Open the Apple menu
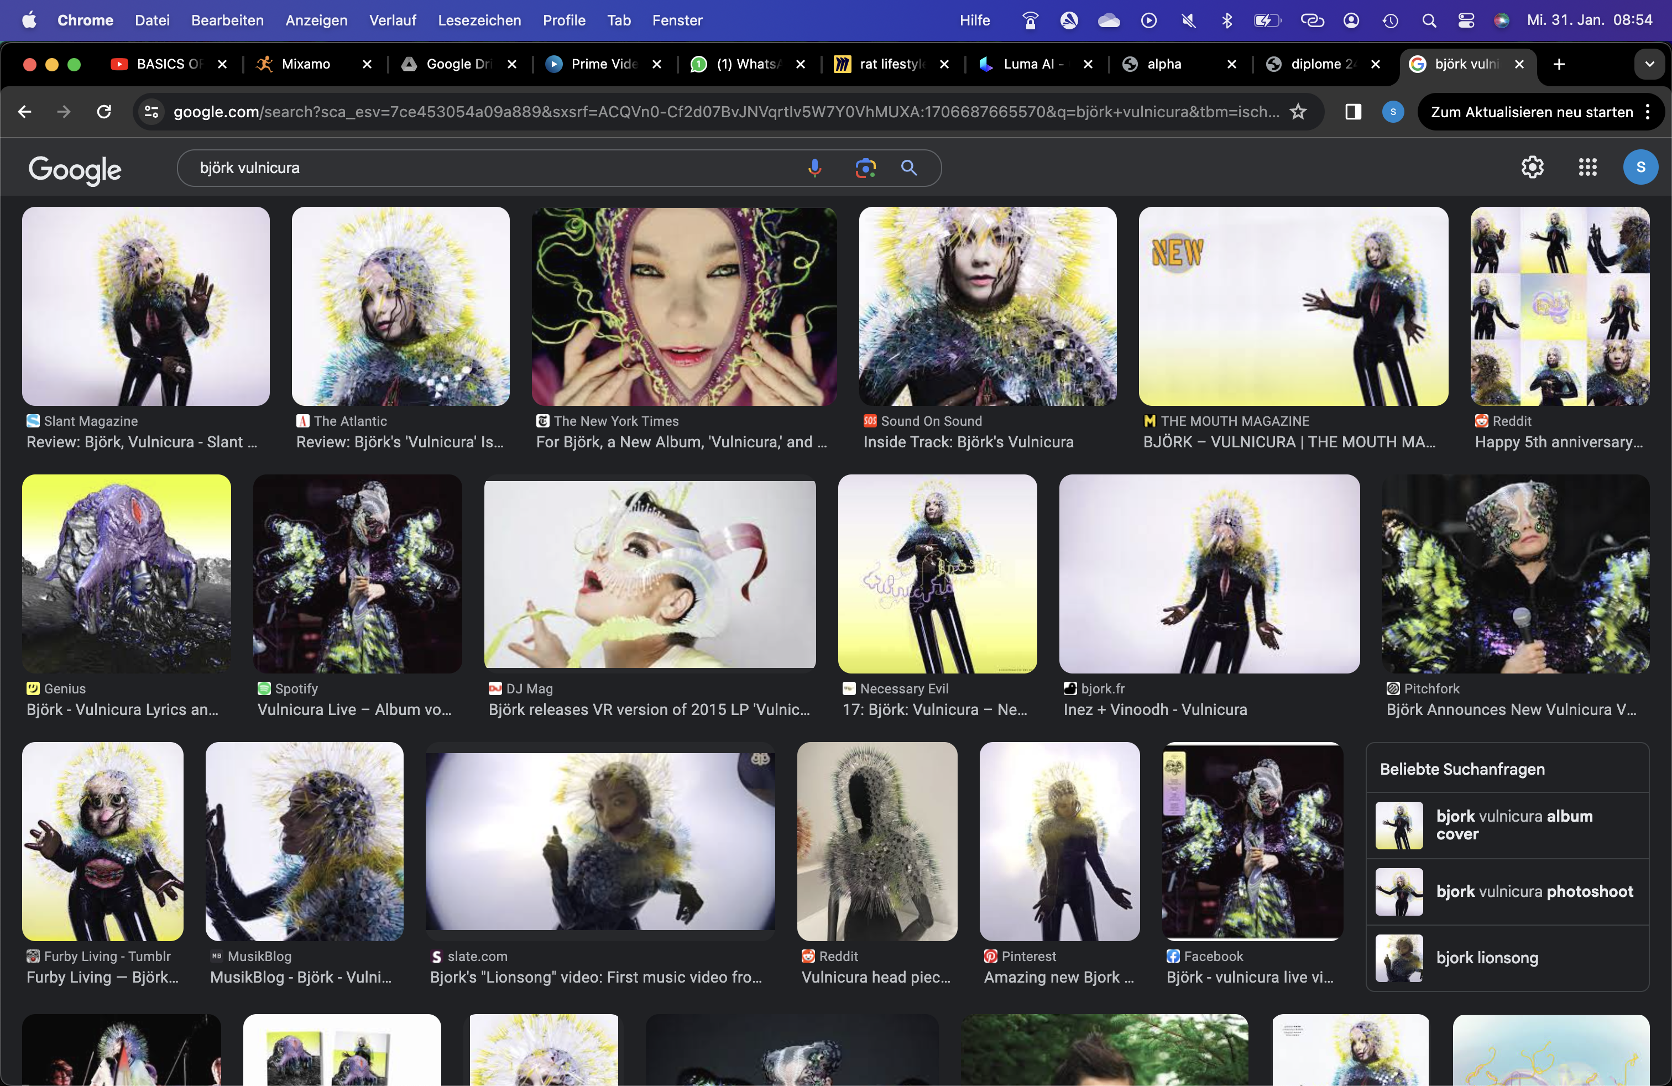This screenshot has width=1672, height=1086. (29, 20)
